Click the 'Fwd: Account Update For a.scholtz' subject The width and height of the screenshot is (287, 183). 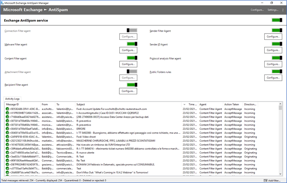point(112,109)
